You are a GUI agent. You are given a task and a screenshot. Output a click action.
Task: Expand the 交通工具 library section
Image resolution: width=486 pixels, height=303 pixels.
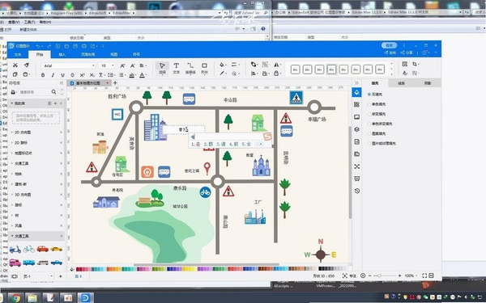pos(21,163)
